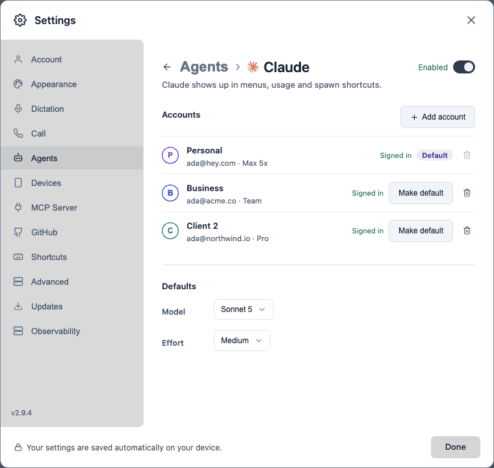
Task: Click the Agents breadcrumb link
Action: [204, 67]
